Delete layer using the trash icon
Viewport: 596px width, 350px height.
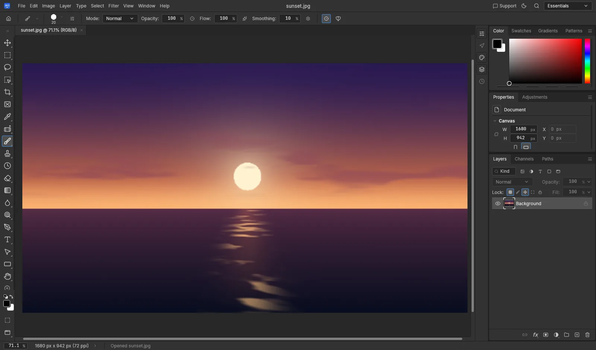point(587,335)
